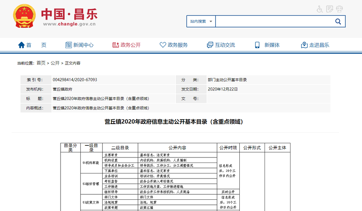This screenshot has width=362, height=211.
Task: Click the national emblem logo
Action: pyautogui.click(x=24, y=16)
